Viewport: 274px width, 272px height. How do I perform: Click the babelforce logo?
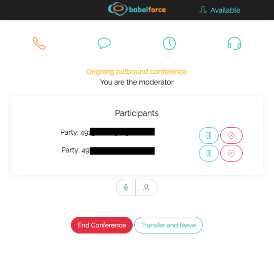137,9
